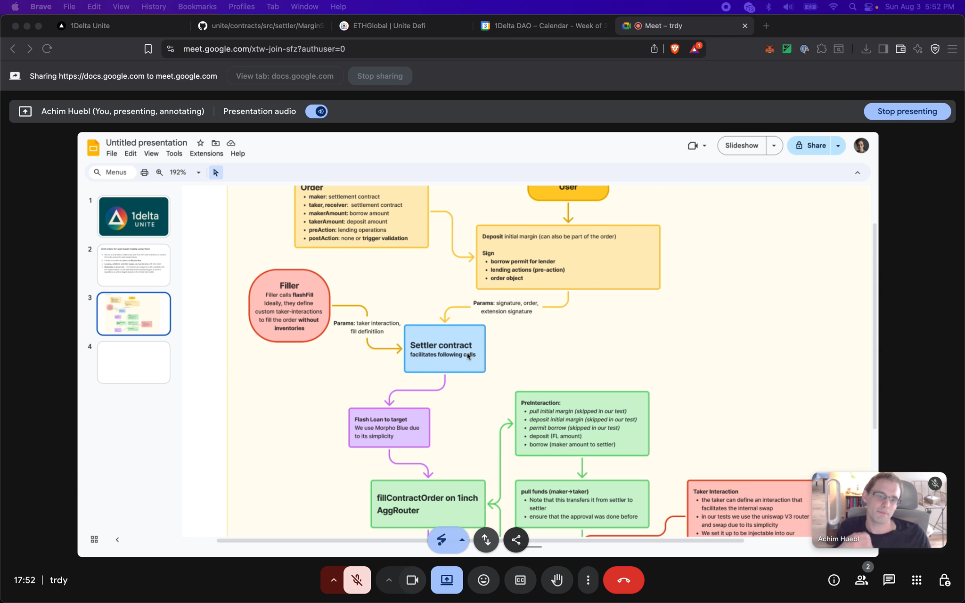Screen dimensions: 965x603
Task: Show the participants list icon
Action: click(861, 580)
